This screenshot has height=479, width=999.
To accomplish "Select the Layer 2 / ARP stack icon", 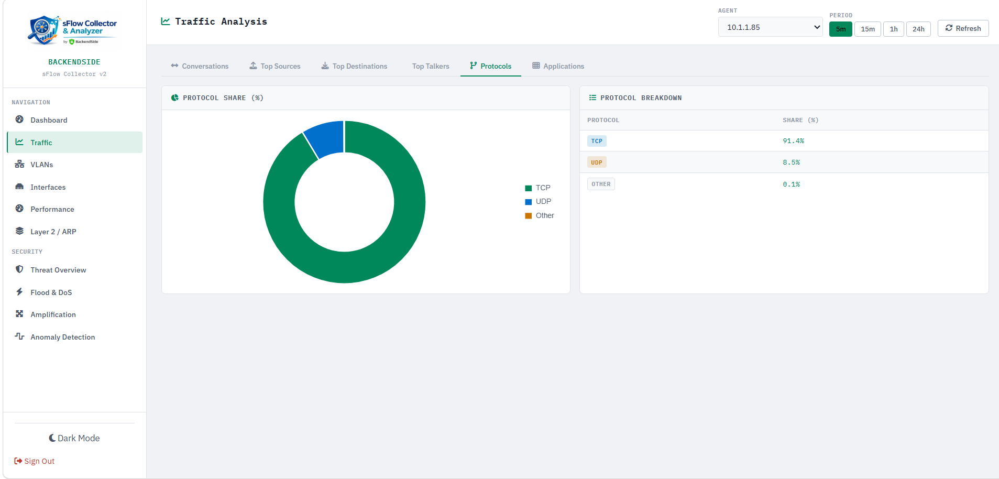I will click(19, 231).
